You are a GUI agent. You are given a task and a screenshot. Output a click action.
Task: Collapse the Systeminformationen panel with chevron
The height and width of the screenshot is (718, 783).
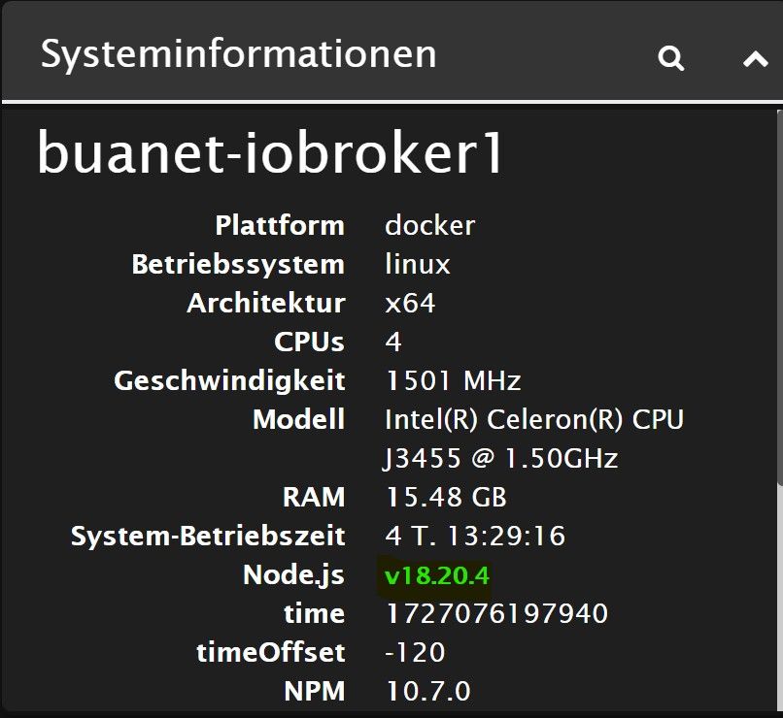coord(756,59)
